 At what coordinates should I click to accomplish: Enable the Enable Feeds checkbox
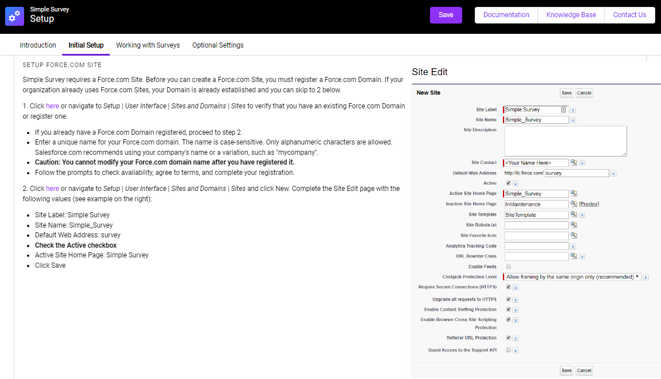click(x=509, y=266)
